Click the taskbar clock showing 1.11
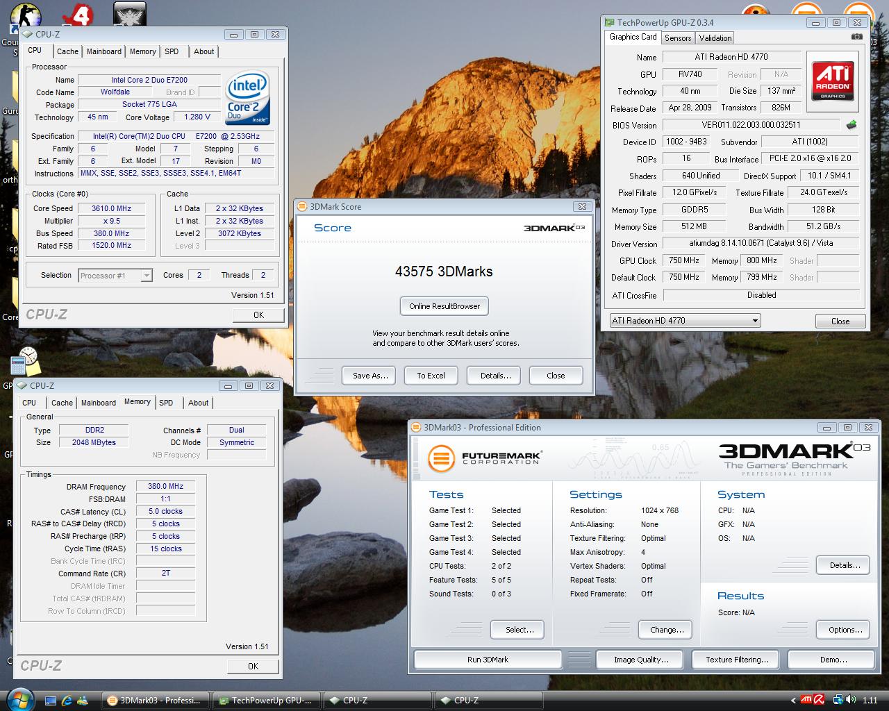The image size is (889, 711). (x=870, y=701)
